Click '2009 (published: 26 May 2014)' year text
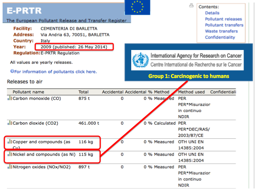Viewport: 256px width, 190px height. point(74,47)
